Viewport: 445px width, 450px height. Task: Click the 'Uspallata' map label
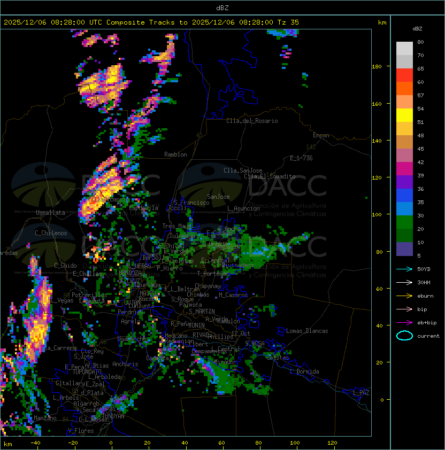(x=50, y=213)
